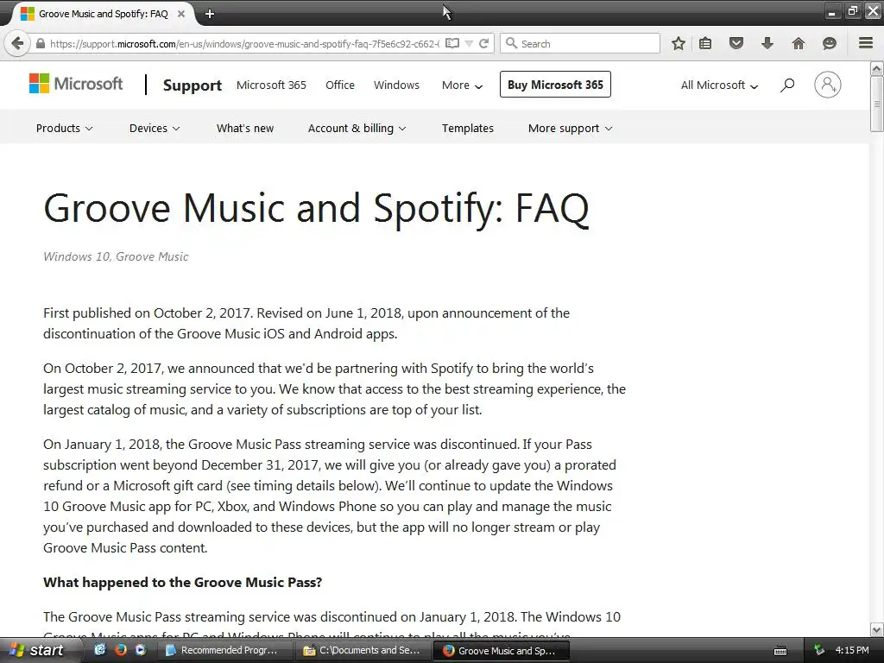Expand the Devices menu
884x663 pixels.
tap(155, 129)
